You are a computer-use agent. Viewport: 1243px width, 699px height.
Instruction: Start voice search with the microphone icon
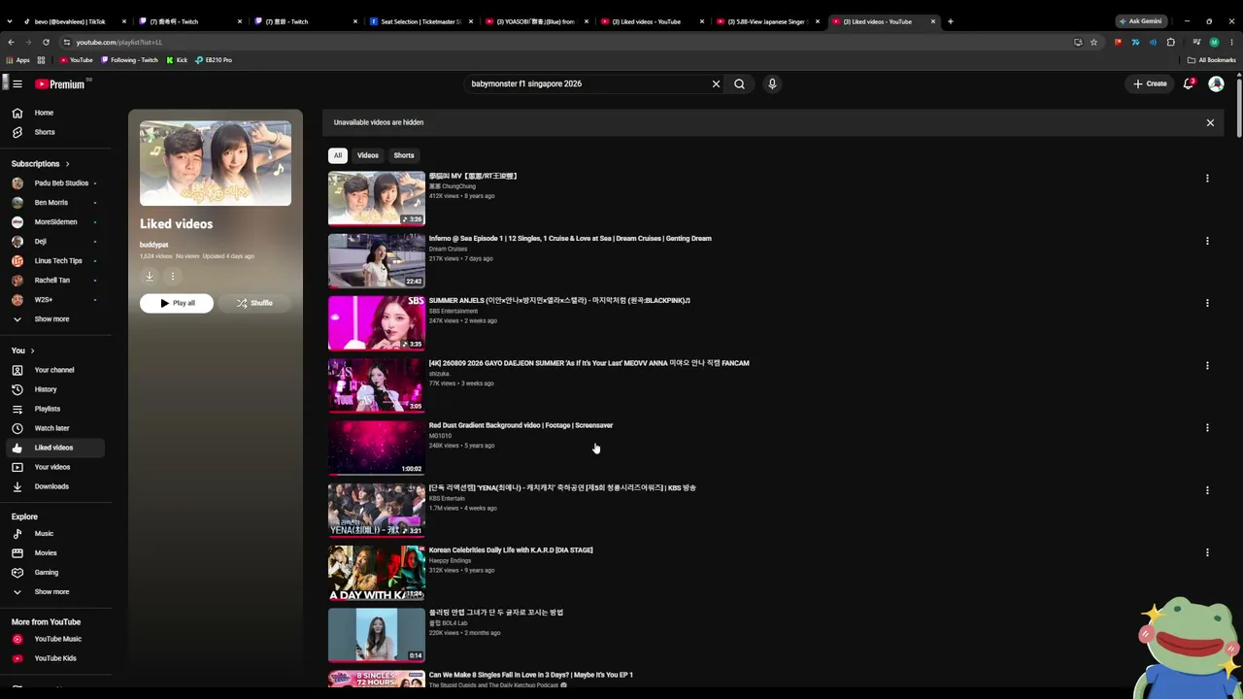click(772, 84)
